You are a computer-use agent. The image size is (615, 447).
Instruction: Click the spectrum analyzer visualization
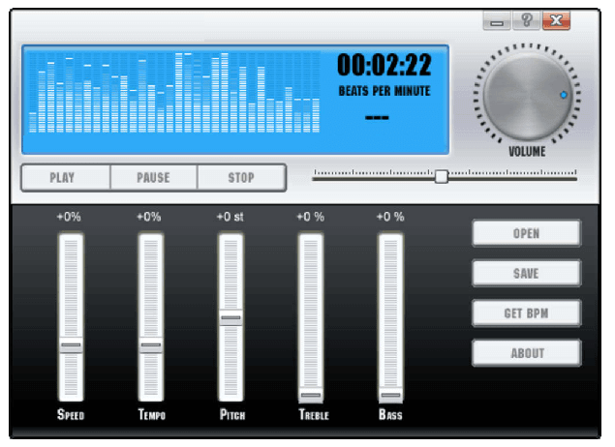174,93
